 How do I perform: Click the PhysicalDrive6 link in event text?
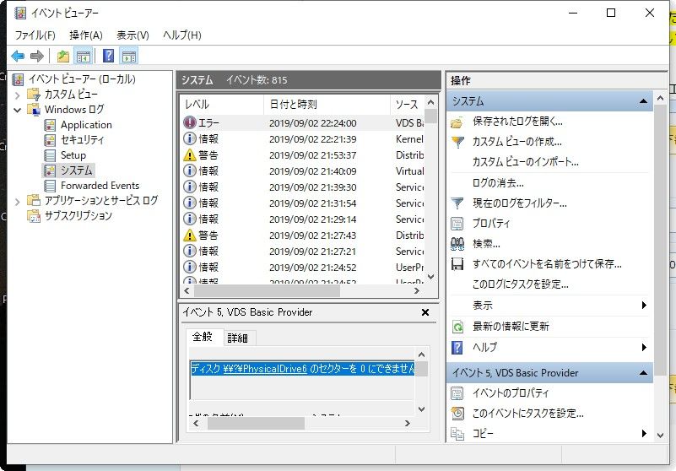[265, 368]
